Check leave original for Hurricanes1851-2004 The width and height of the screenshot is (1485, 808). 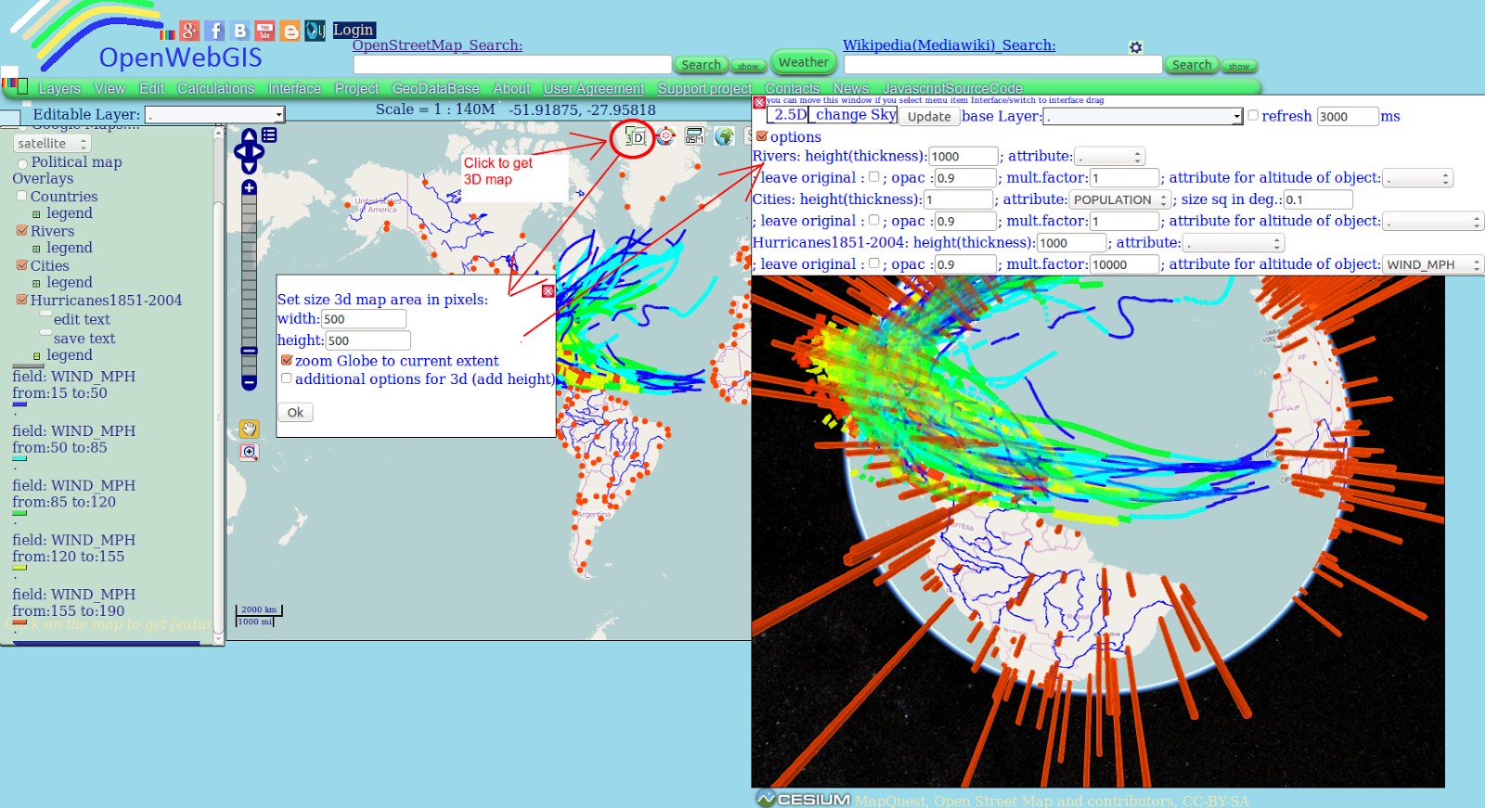coord(873,263)
